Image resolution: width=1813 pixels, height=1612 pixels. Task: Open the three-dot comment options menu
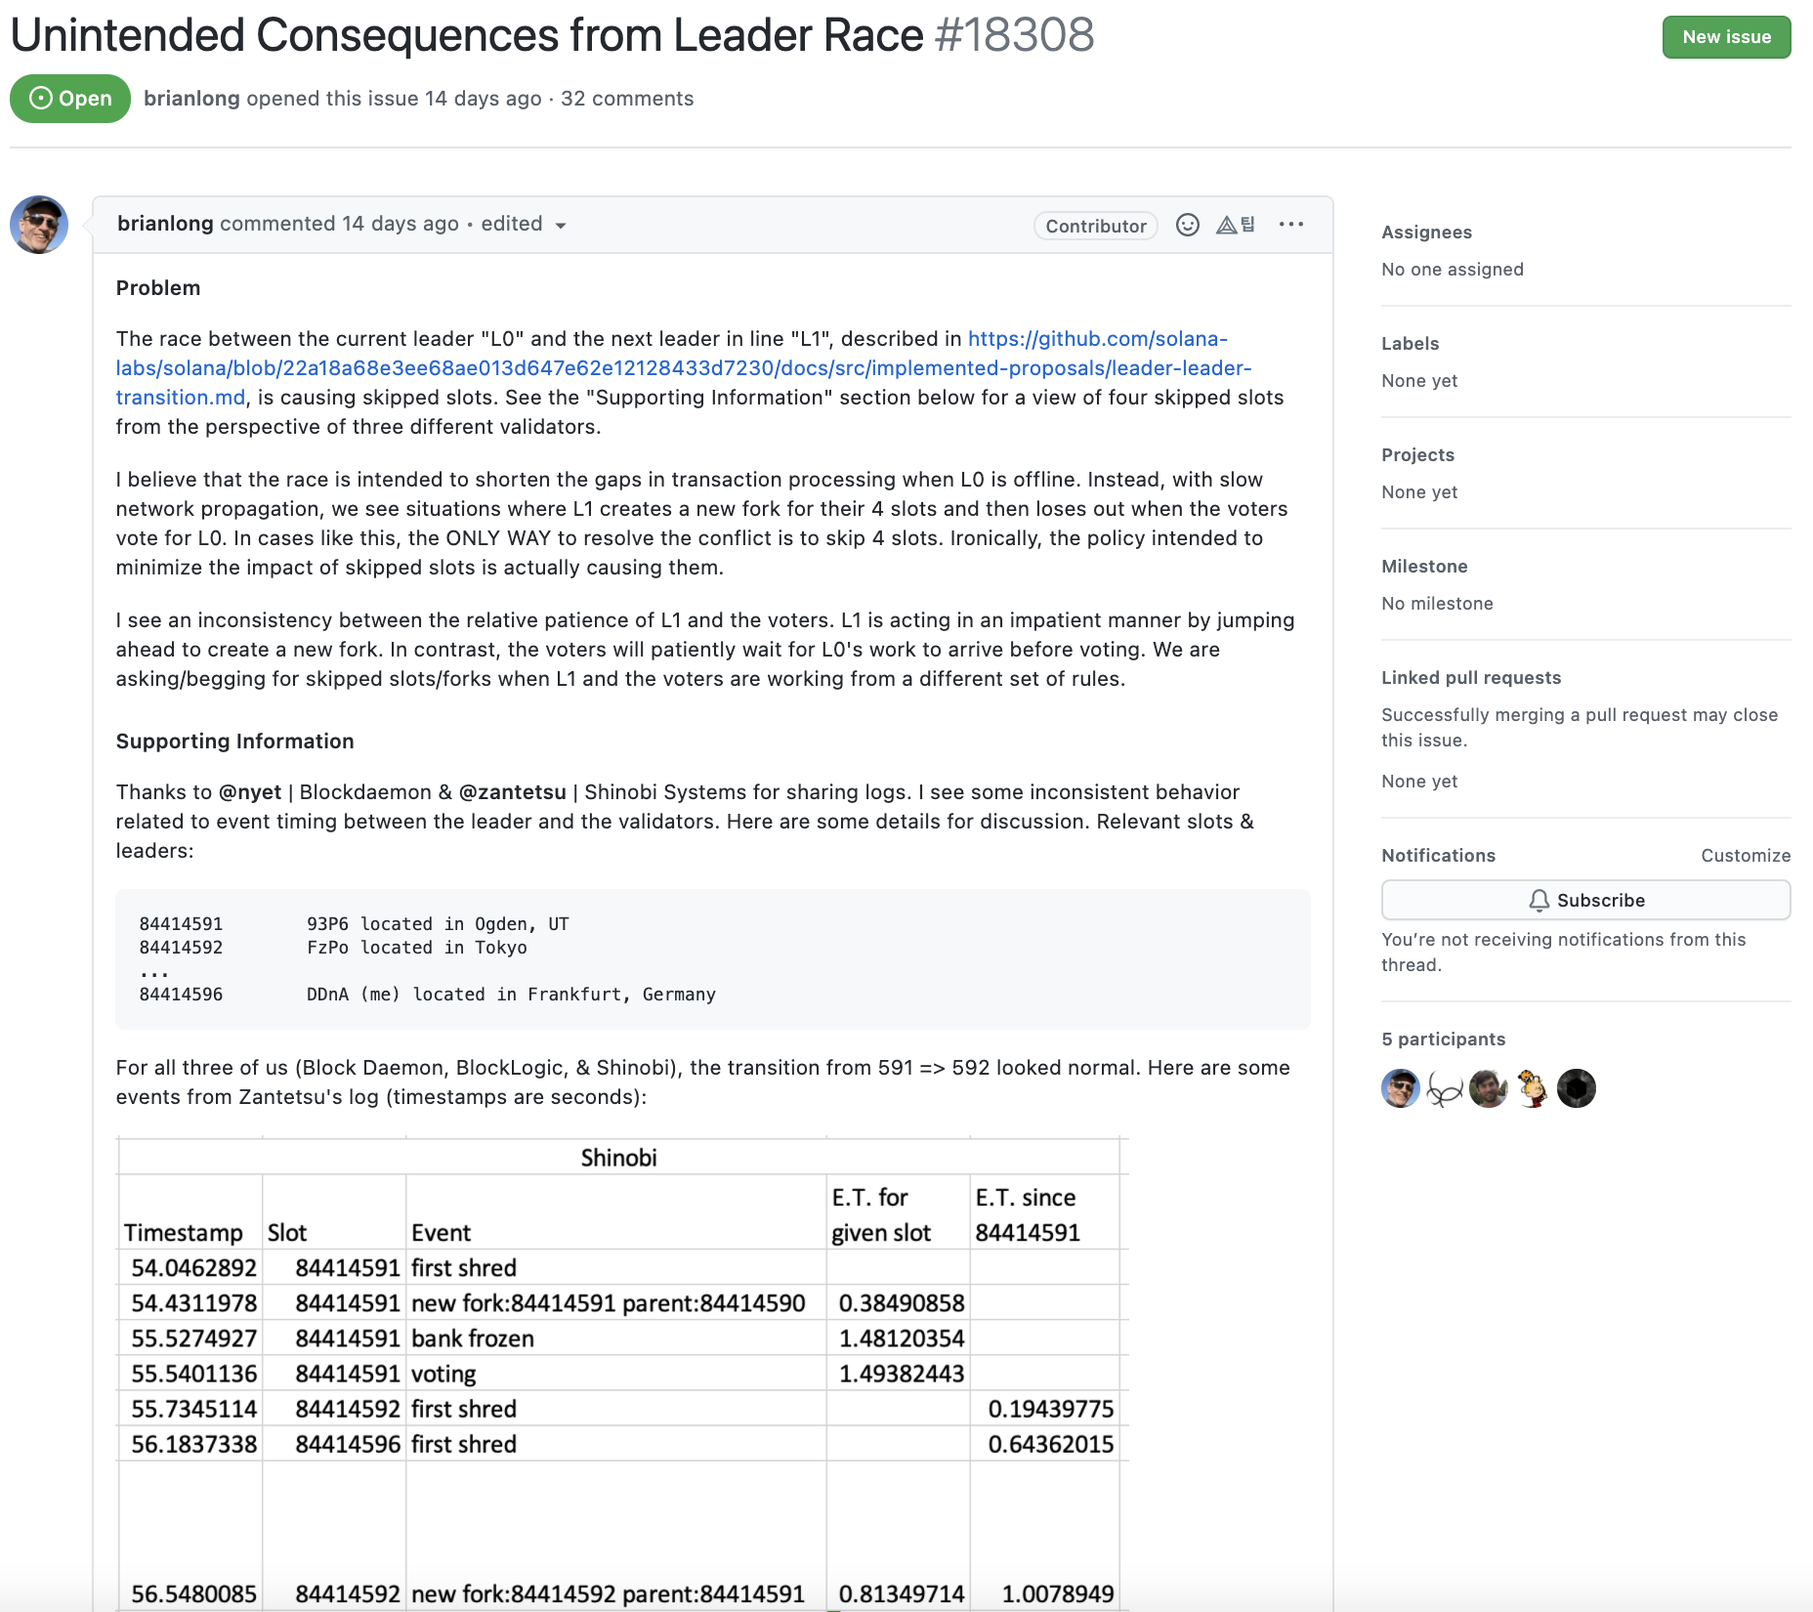pyautogui.click(x=1291, y=225)
